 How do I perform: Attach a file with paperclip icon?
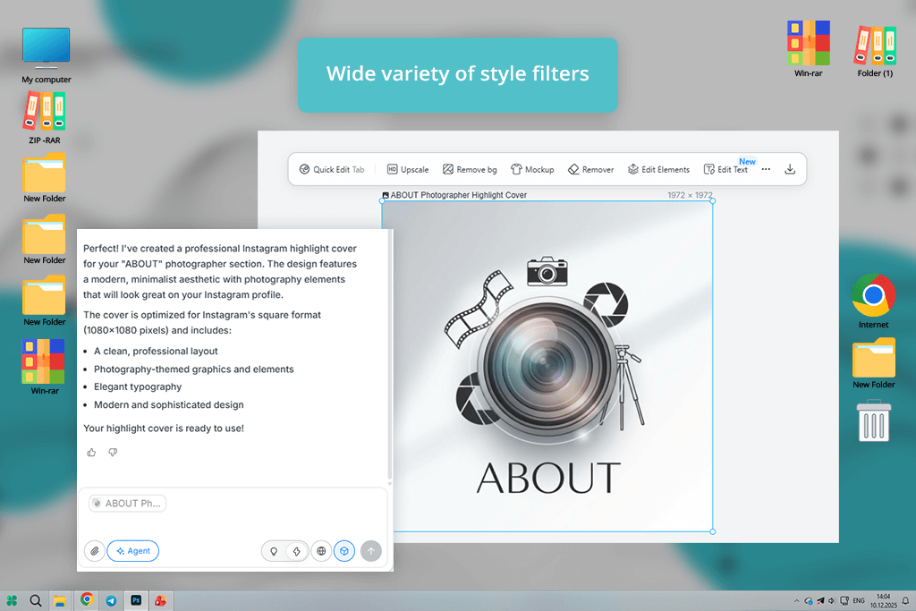pos(95,551)
